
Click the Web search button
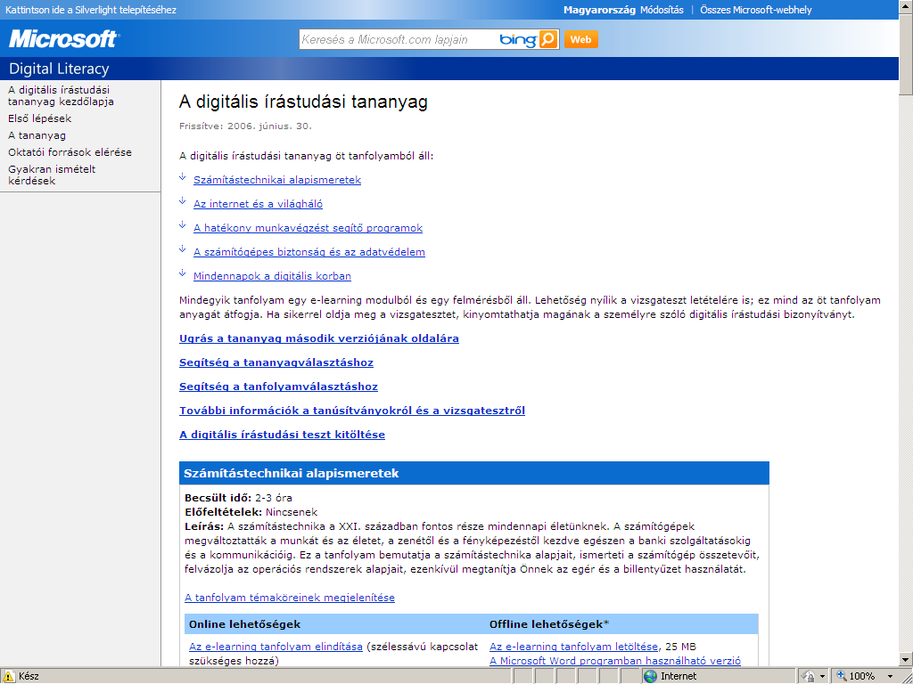coord(580,39)
